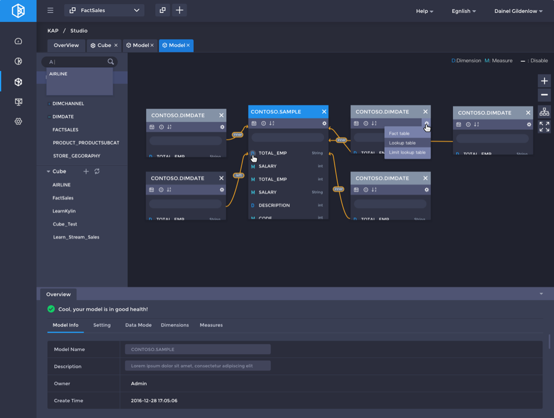Collapse the Cube tree section
The image size is (554, 418).
click(49, 171)
